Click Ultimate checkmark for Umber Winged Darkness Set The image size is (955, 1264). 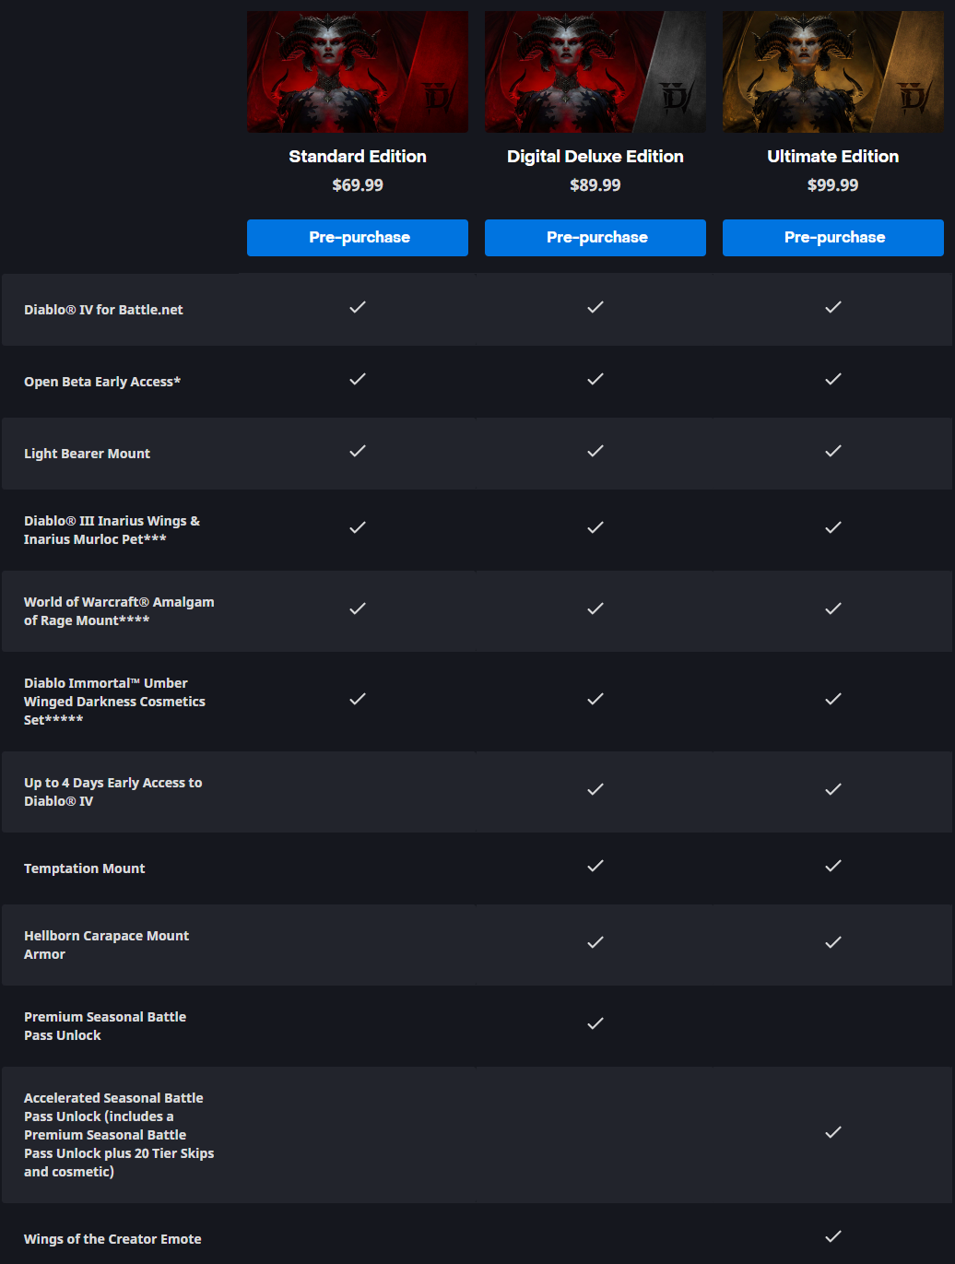click(833, 699)
